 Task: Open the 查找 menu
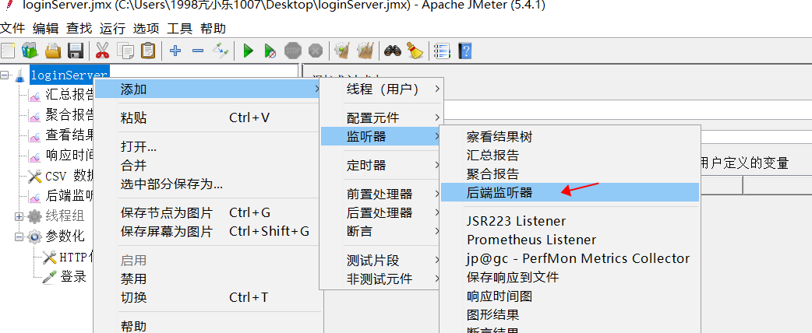[x=79, y=29]
